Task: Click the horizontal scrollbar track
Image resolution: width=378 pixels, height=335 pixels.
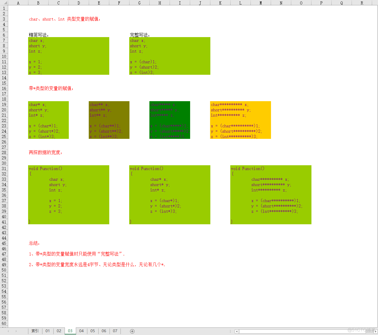Action: tap(306, 331)
